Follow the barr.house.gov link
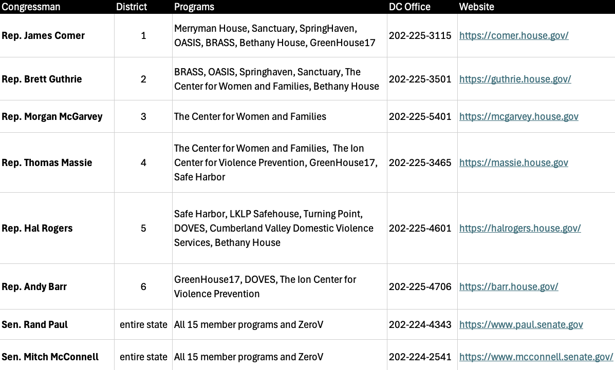 pyautogui.click(x=509, y=287)
